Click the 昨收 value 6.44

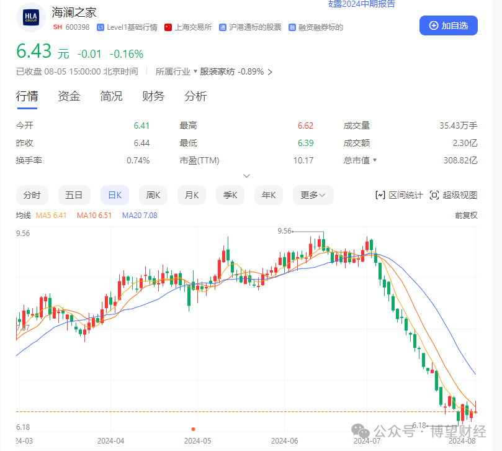click(x=141, y=143)
